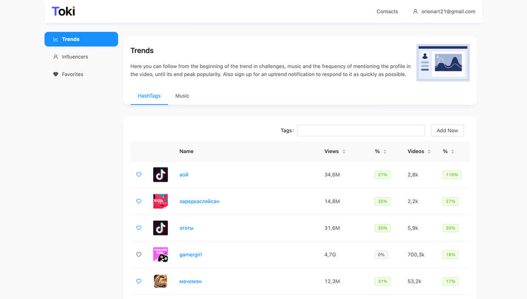Click the 0% badge for gamergirl

click(x=381, y=255)
